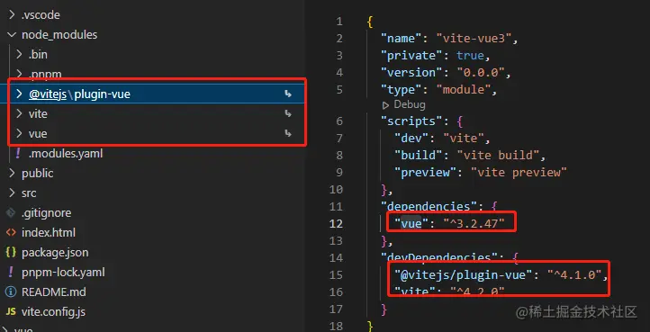Expand the src folder chevron
Viewport: 650px width, 332px height.
[x=12, y=193]
